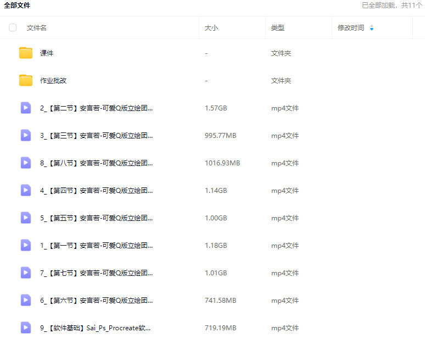Tick the select-all checkbox beside 文件名
Screen dimensions: 425x344
tap(13, 27)
